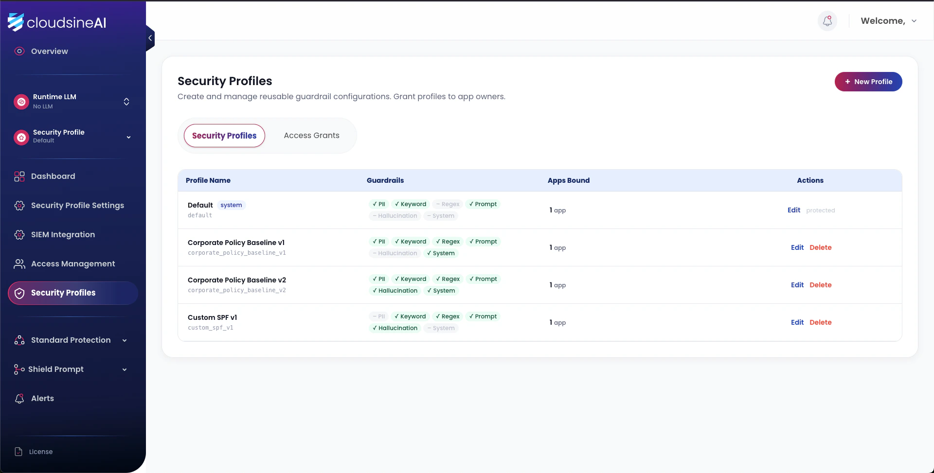Click the Security Profiles page heading

pyautogui.click(x=225, y=81)
